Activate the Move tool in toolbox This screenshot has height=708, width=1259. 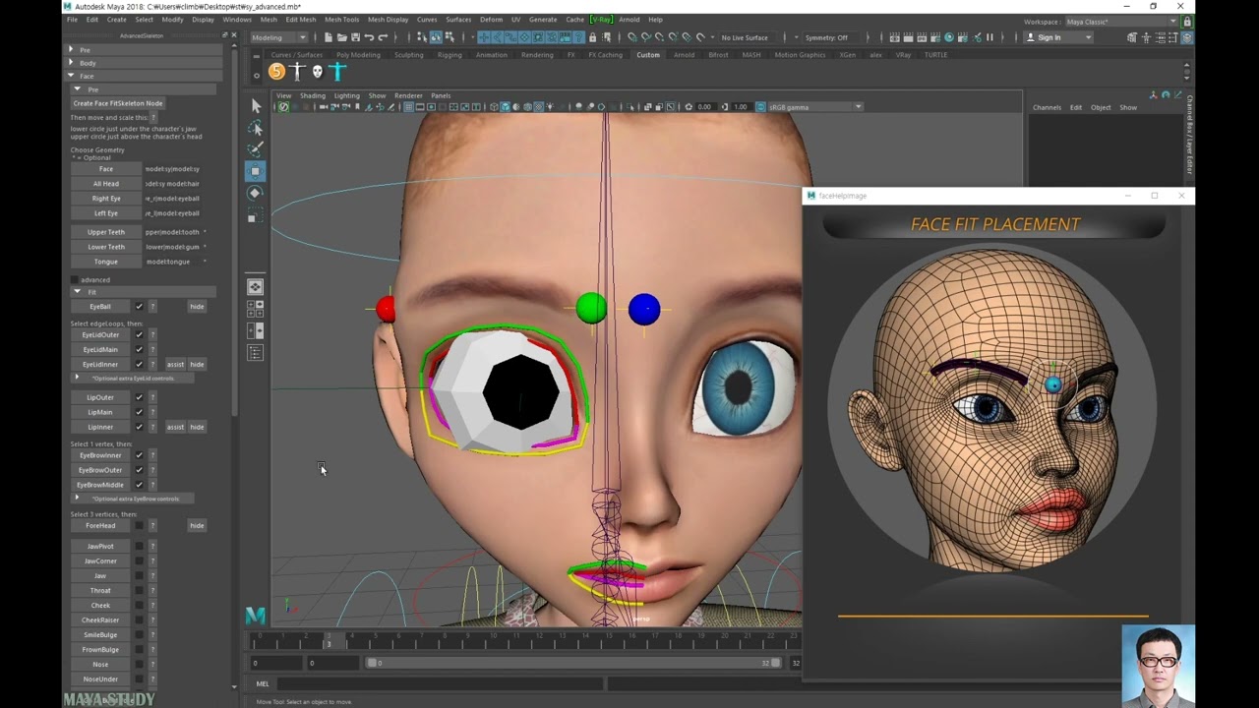256,171
